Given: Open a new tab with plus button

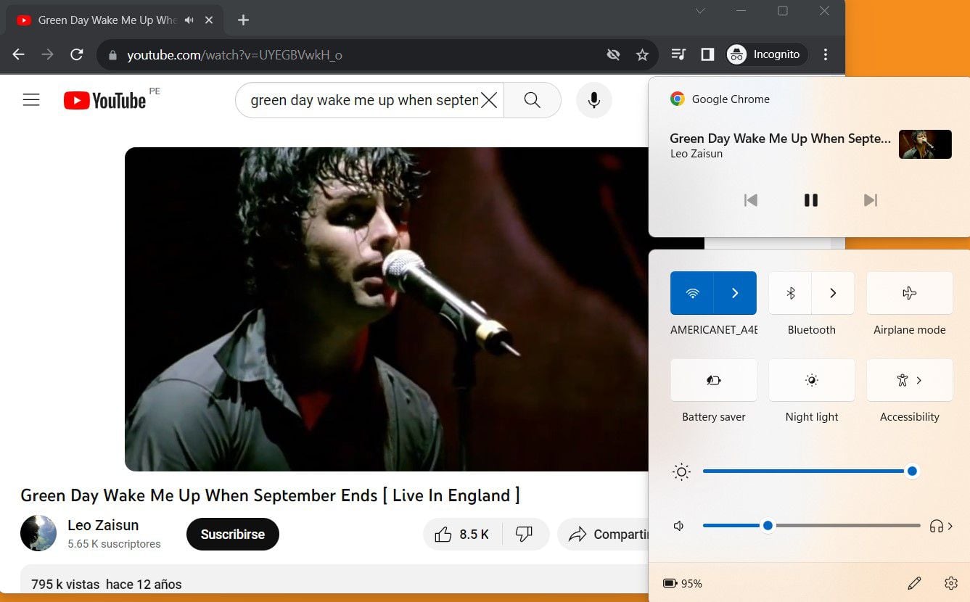Looking at the screenshot, I should point(243,20).
